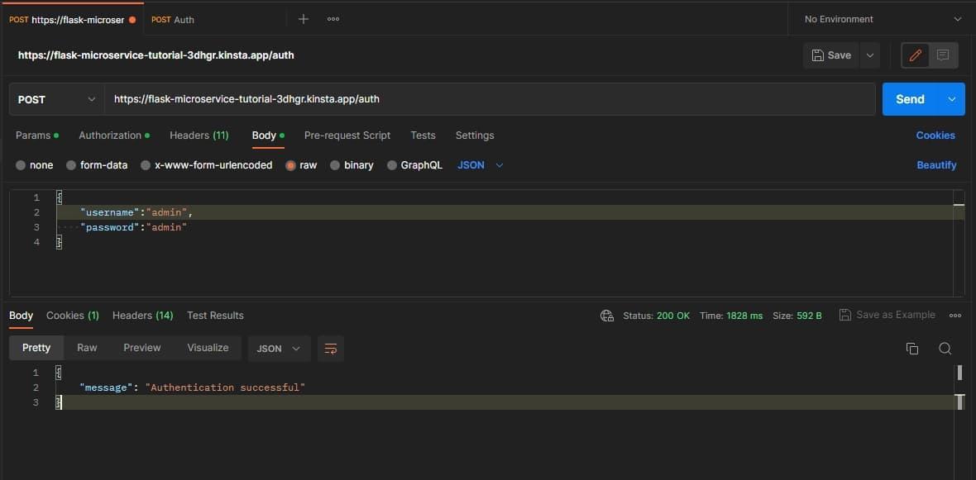Click the network information globe icon
This screenshot has width=976, height=480.
pyautogui.click(x=606, y=315)
